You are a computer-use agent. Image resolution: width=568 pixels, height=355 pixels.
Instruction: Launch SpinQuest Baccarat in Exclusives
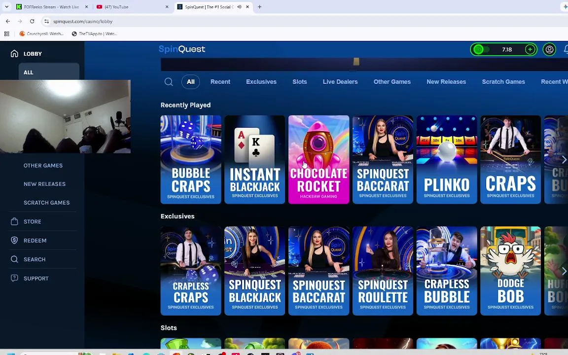319,271
